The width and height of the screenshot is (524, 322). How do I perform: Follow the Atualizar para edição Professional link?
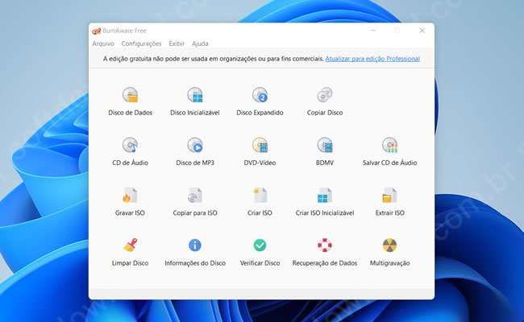coord(372,59)
